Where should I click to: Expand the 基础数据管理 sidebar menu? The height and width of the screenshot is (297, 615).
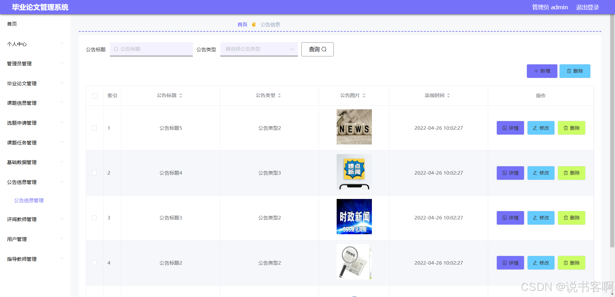(x=35, y=162)
